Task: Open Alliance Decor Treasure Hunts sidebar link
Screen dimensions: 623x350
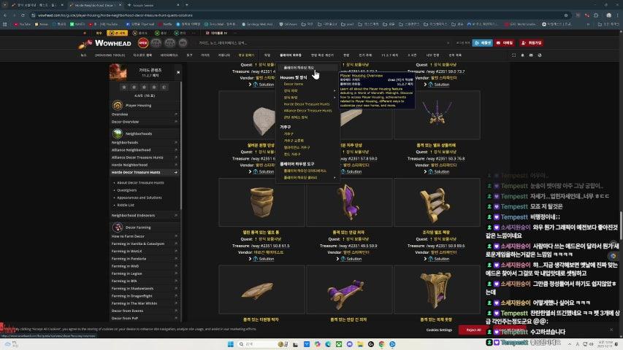Action: (x=137, y=157)
